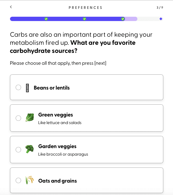This screenshot has width=173, height=195.
Task: Pick the Garden veggies option label
Action: click(57, 146)
